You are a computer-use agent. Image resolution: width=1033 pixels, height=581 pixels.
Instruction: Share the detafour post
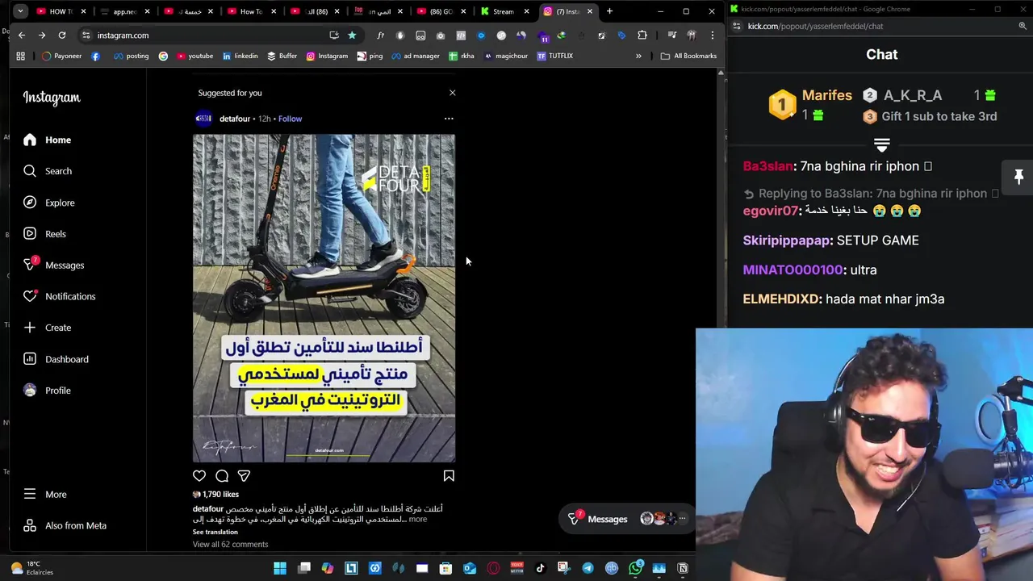coord(244,476)
